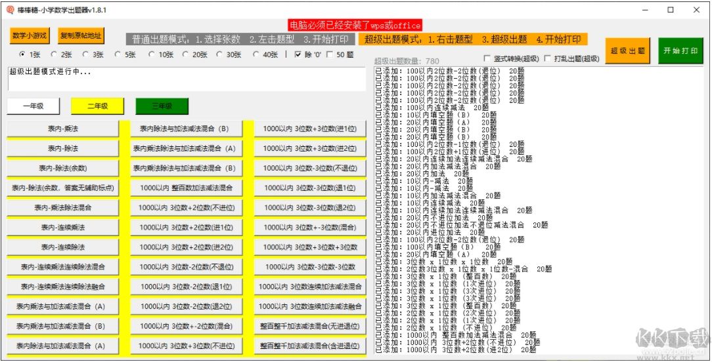Choose 表内-除法(余数,答案无辅助标点) type

63,188
